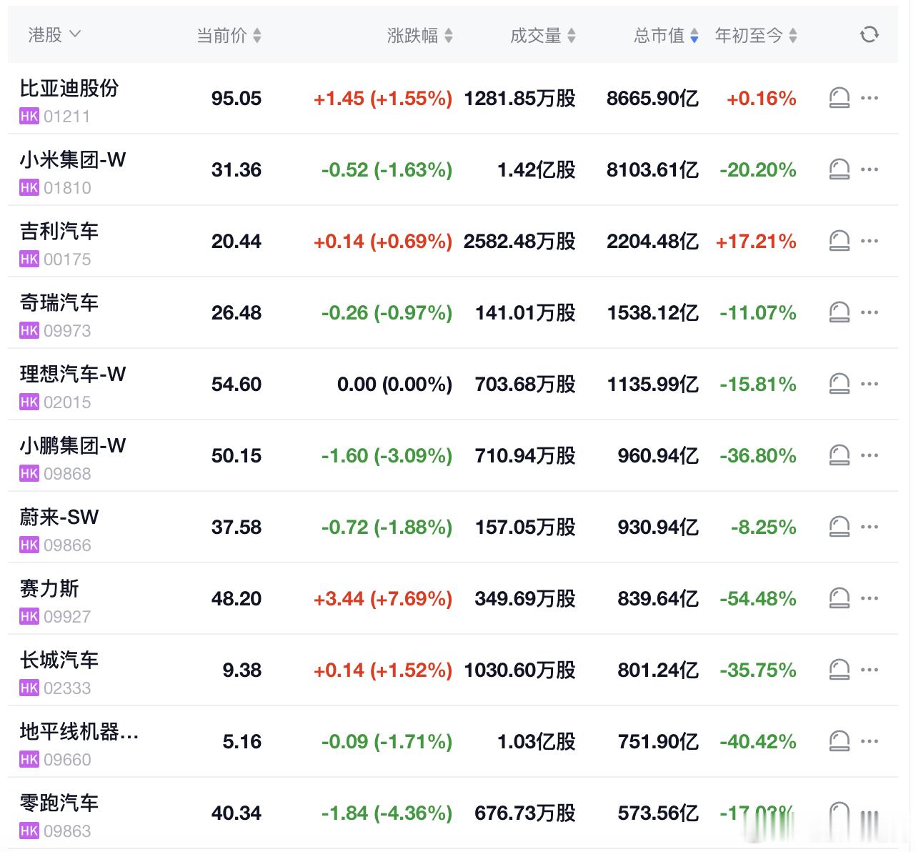The width and height of the screenshot is (916, 852).
Task: Set a price alert for 吉利汽车
Action: click(840, 241)
